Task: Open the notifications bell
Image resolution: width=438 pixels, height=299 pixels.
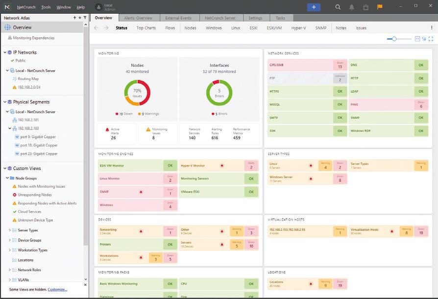Action: pos(352,7)
